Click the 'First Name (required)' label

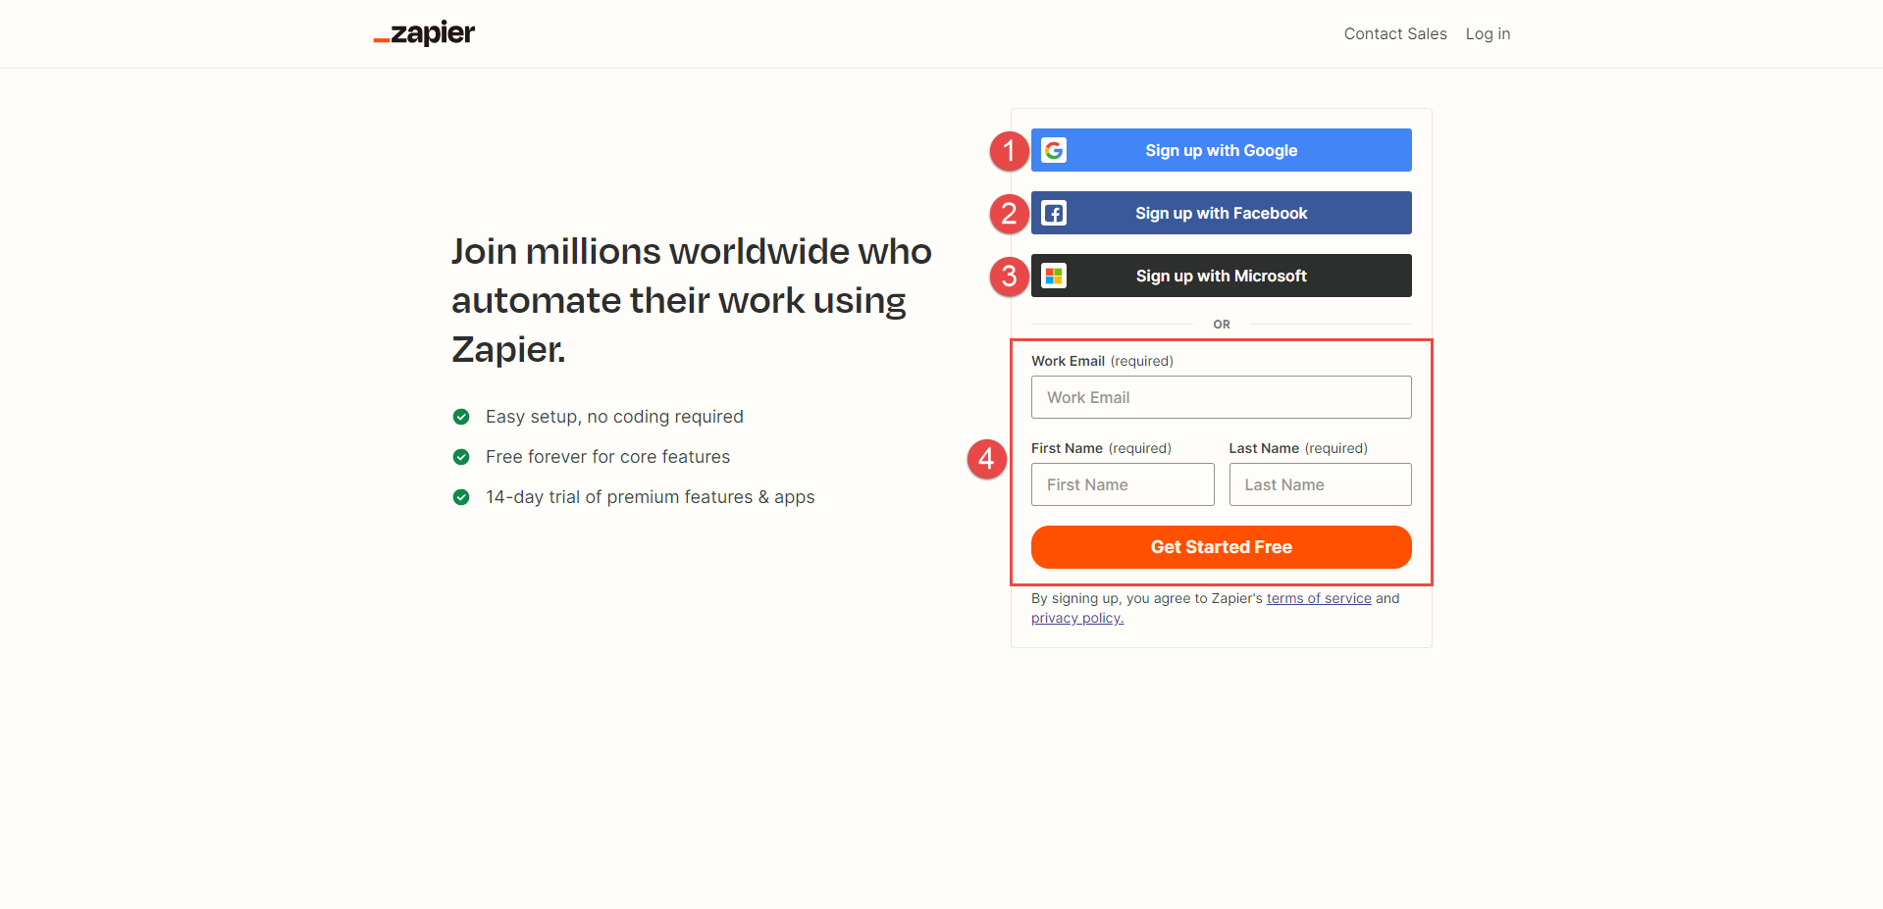coord(1101,448)
